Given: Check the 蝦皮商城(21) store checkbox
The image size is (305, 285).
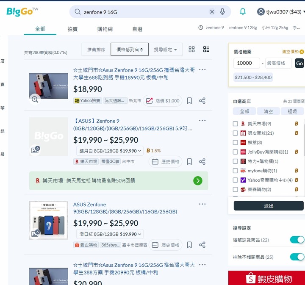Looking at the screenshot, I should [236, 133].
